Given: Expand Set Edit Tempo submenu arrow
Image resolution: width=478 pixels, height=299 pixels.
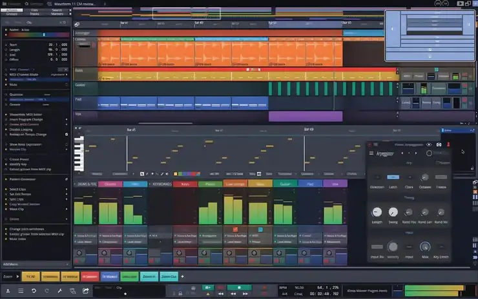Looking at the screenshot, I should [67, 194].
